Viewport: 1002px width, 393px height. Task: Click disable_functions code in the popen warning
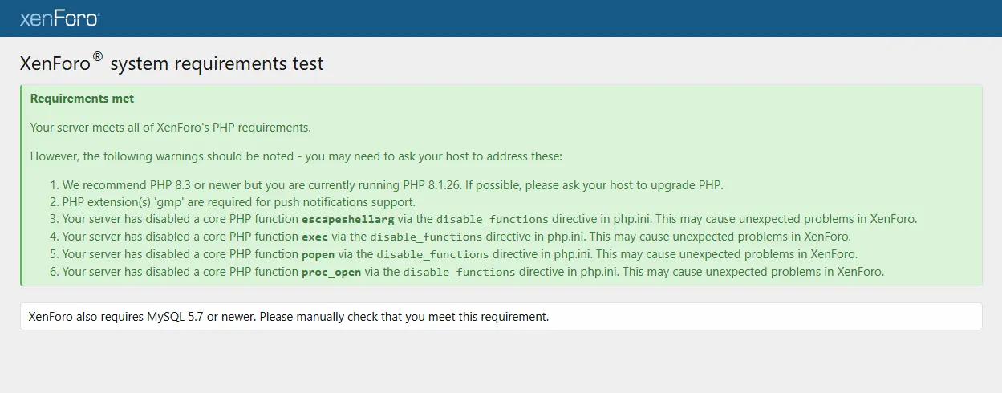click(432, 254)
